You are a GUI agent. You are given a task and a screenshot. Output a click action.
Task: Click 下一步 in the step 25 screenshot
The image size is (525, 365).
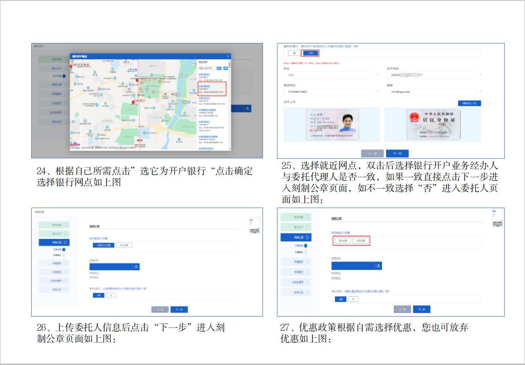click(x=397, y=154)
